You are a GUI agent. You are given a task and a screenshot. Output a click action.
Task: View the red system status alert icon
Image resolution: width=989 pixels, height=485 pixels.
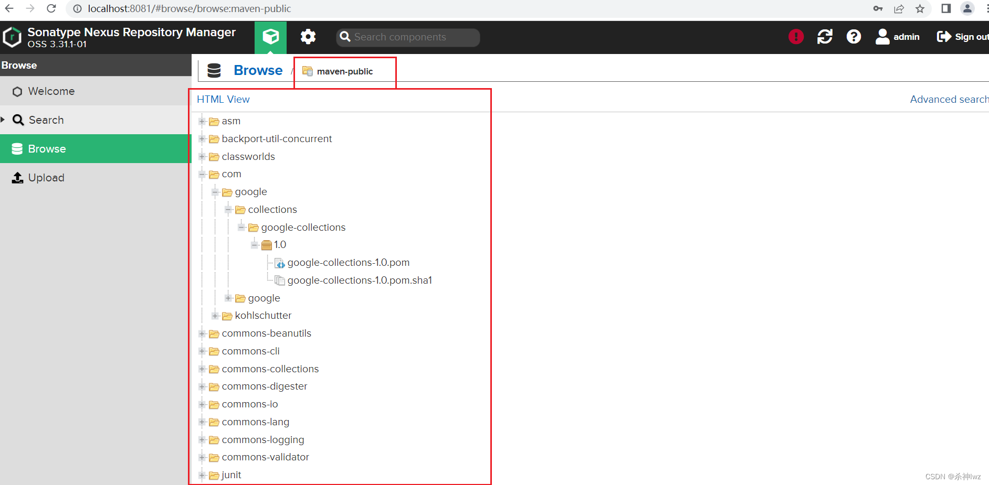point(796,37)
